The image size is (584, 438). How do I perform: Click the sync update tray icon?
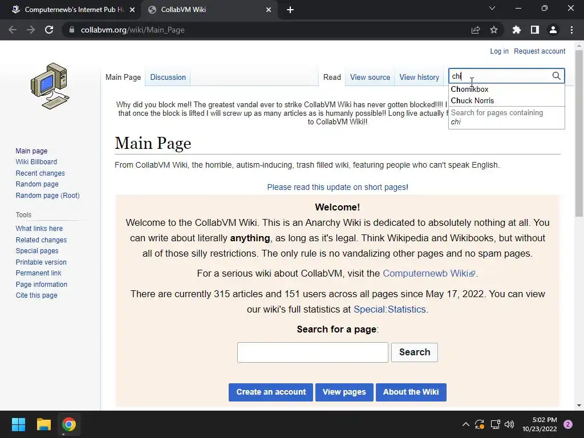click(x=480, y=424)
